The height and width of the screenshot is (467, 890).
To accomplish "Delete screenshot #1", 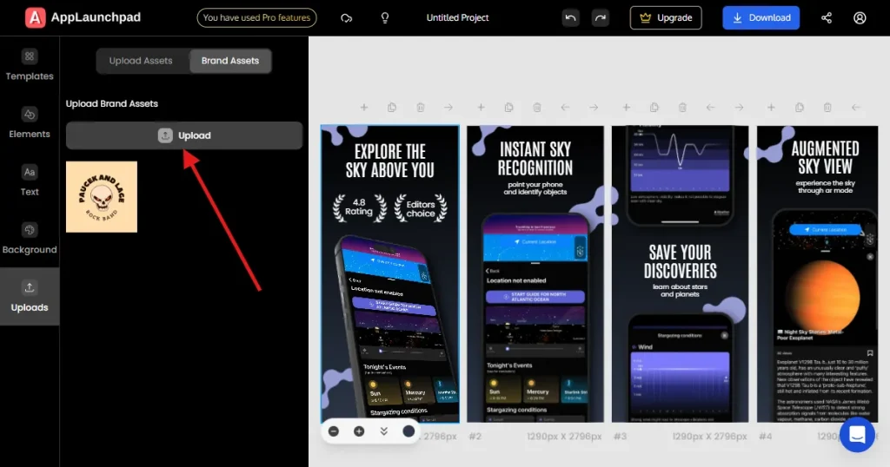I will [x=421, y=107].
